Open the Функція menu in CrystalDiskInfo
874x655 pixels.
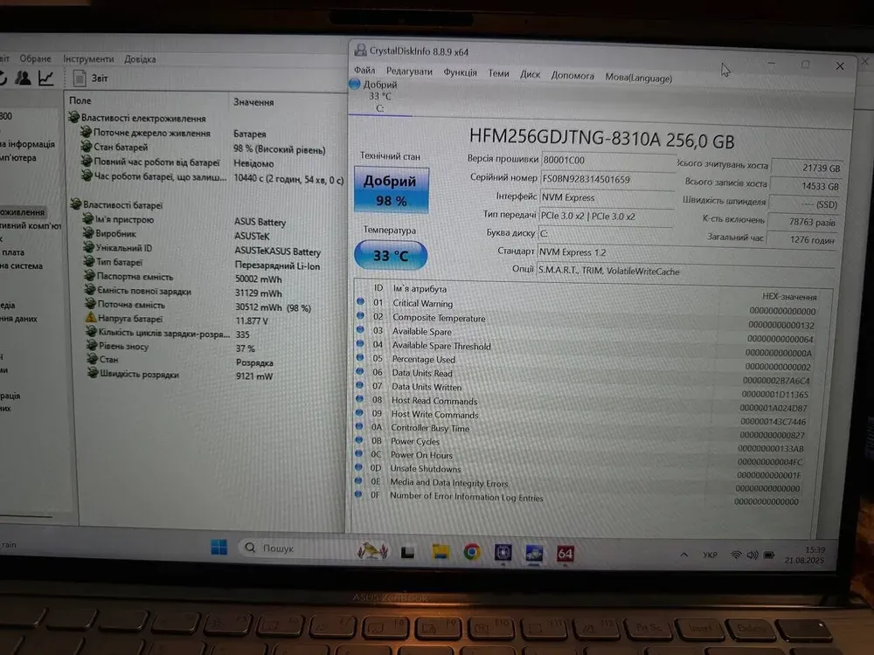(x=460, y=73)
